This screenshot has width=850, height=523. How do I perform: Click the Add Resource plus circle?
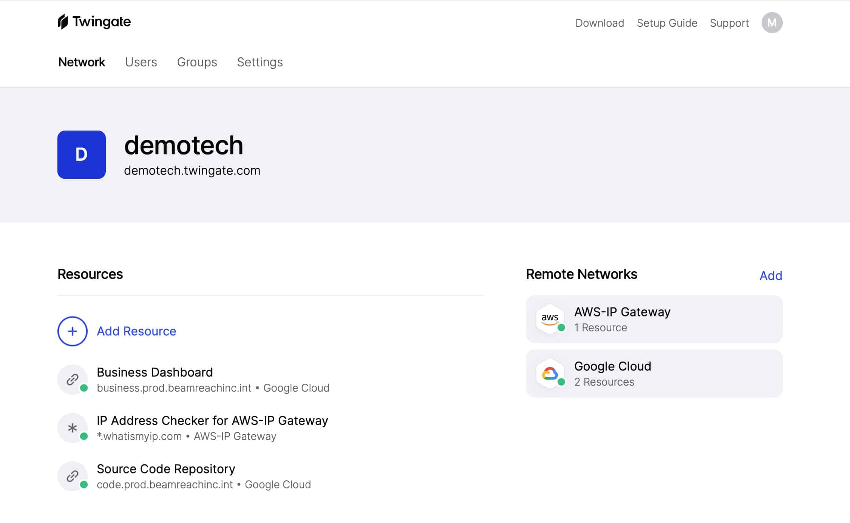(x=73, y=331)
